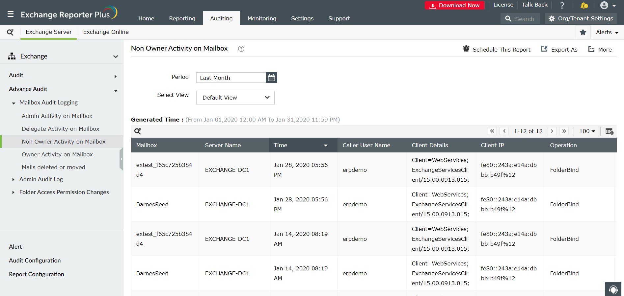
Task: Click the Exchange Reporter Plus logo
Action: point(69,13)
